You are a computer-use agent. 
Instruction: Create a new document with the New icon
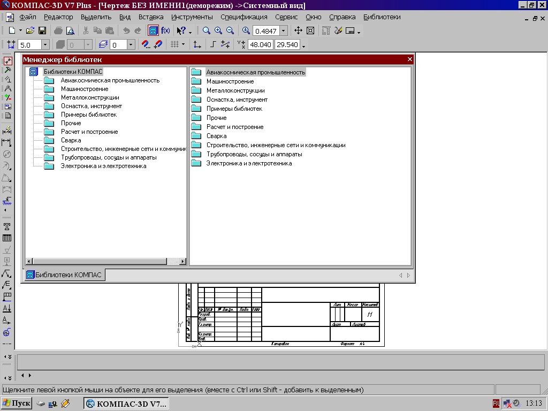(x=12, y=31)
